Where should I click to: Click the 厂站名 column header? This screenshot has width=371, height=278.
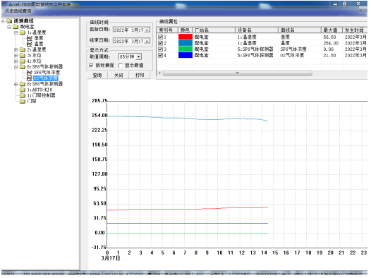coord(214,30)
